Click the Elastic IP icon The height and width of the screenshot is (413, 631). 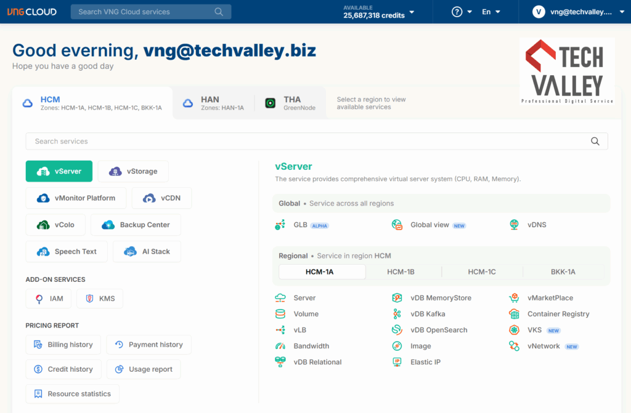397,362
